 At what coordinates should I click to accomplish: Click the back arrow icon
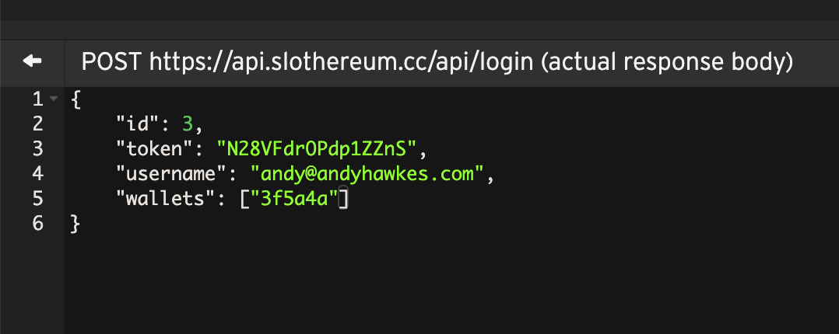tap(32, 61)
